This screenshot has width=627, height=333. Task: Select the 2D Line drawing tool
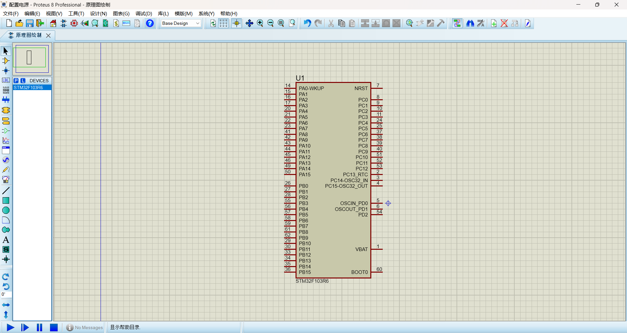pyautogui.click(x=6, y=191)
